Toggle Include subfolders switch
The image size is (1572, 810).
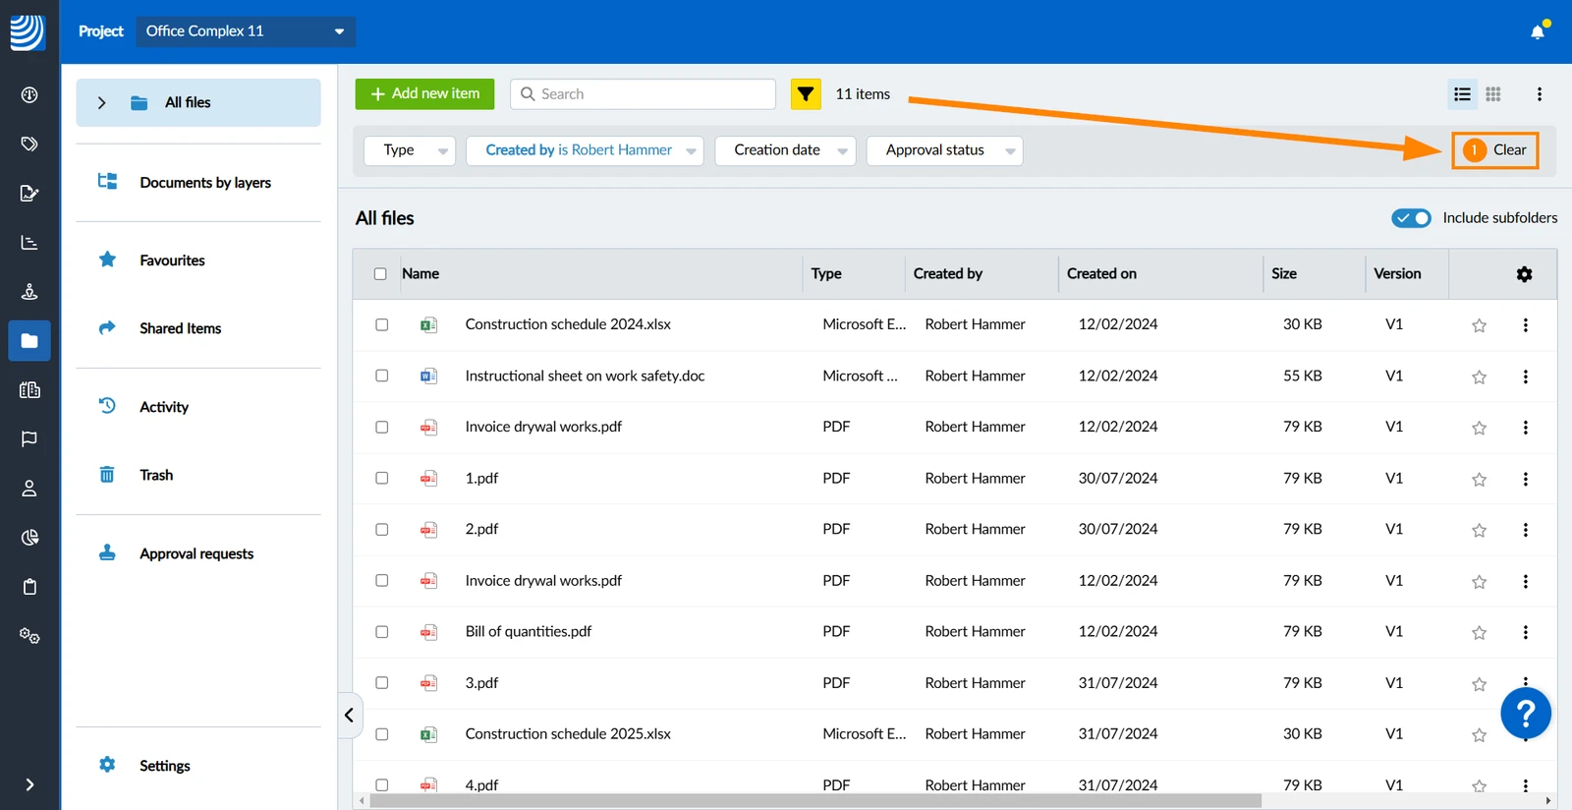1411,218
